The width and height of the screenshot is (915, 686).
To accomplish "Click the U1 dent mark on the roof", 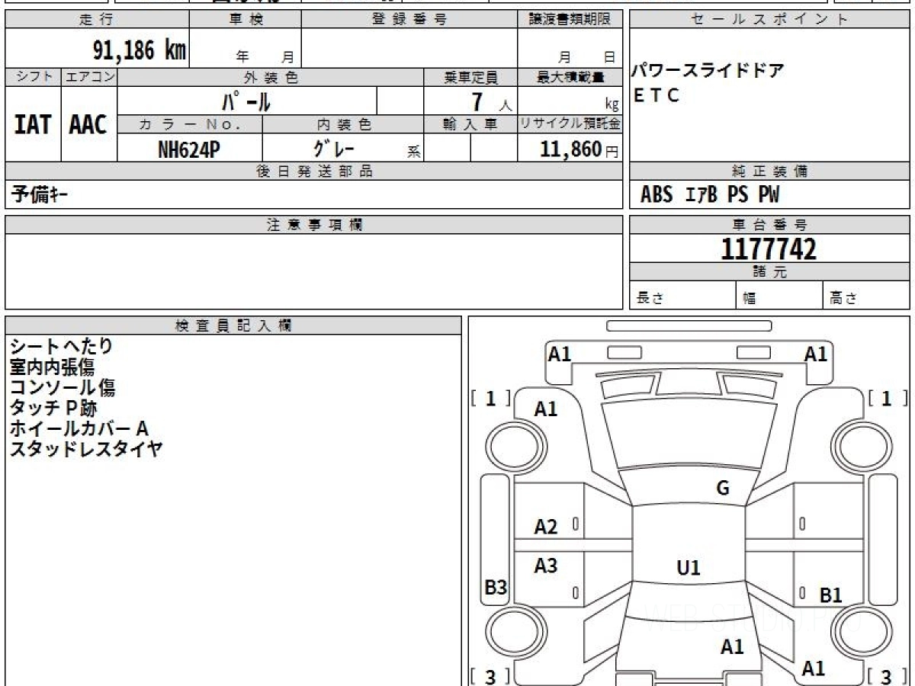I will click(x=689, y=568).
